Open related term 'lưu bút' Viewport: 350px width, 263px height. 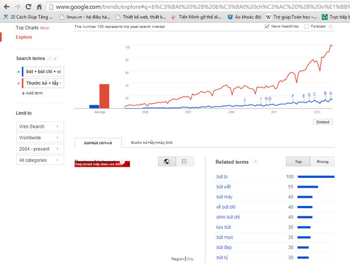point(223,227)
